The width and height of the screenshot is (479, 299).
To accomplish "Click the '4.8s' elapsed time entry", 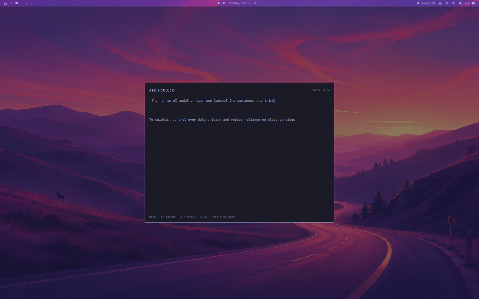I will 203,217.
